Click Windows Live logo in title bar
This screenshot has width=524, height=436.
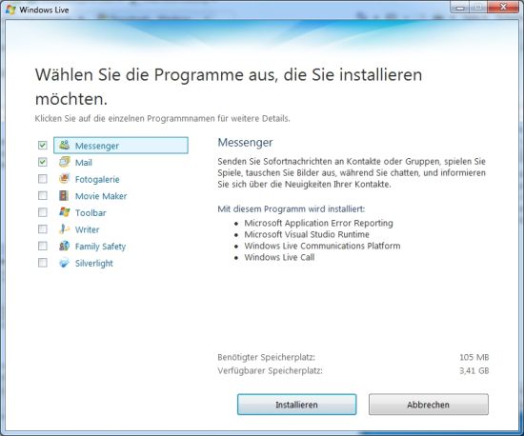click(x=10, y=10)
